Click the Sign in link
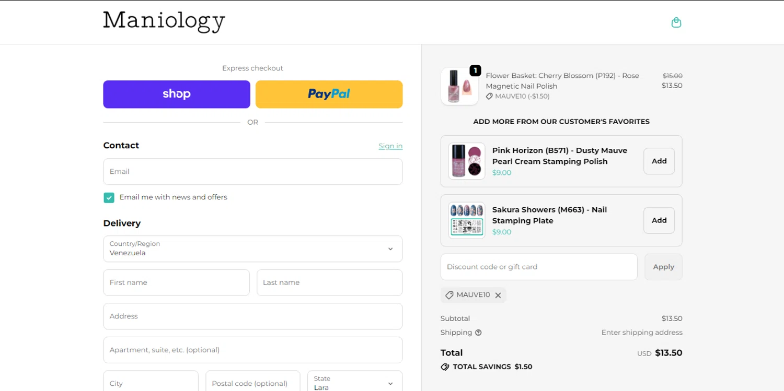784x391 pixels. [x=390, y=146]
